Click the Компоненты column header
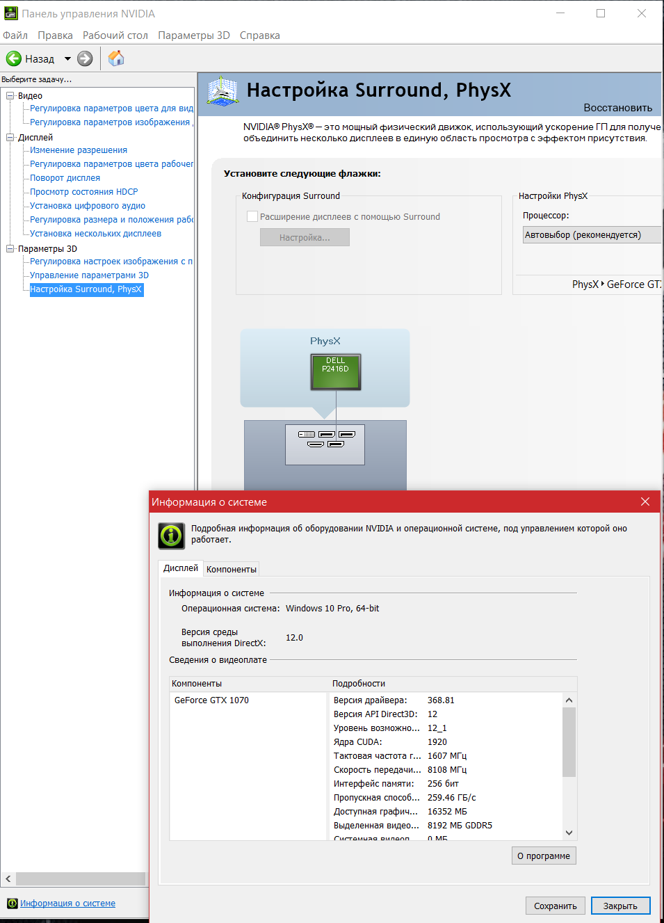The height and width of the screenshot is (923, 664). (x=249, y=684)
